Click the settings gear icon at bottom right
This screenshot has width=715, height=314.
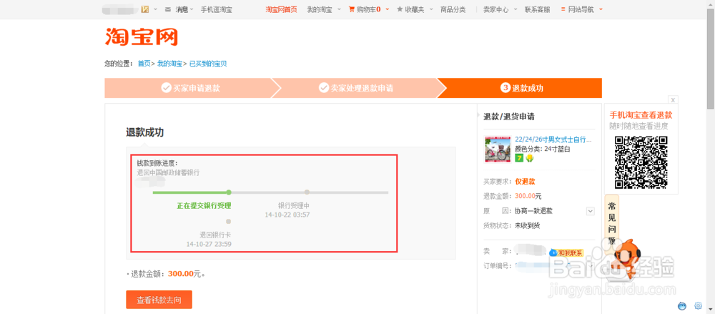click(x=698, y=306)
